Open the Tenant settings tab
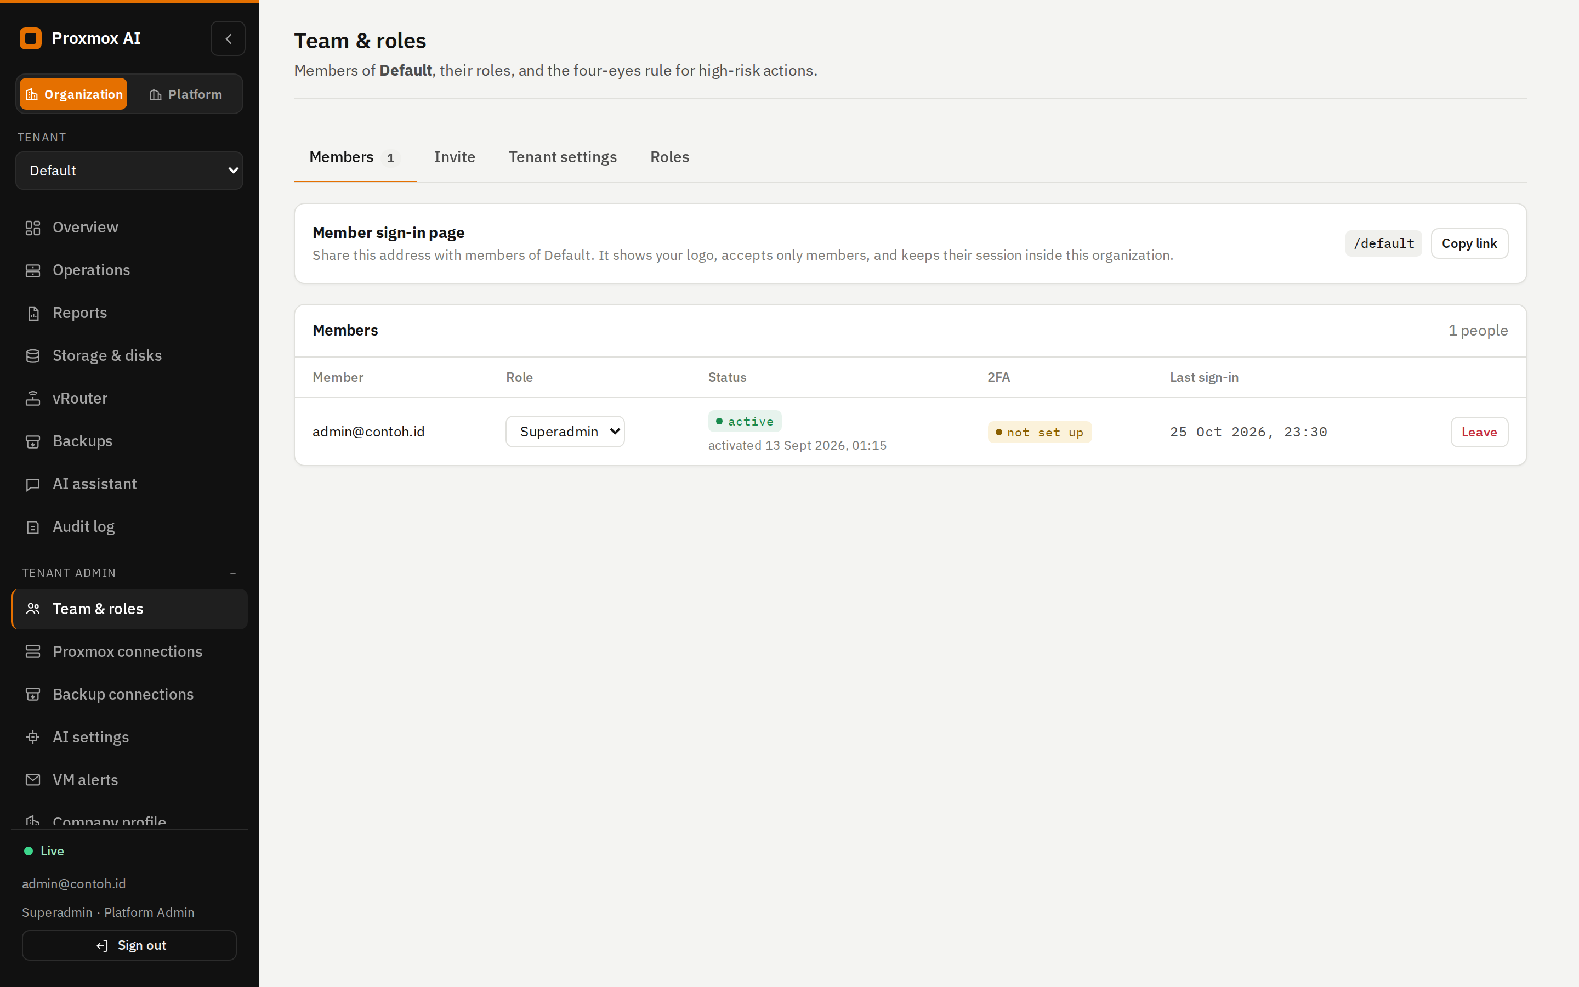Image resolution: width=1579 pixels, height=987 pixels. click(x=563, y=157)
